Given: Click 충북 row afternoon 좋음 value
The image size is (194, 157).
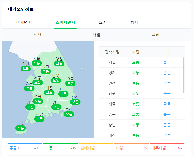Looking at the screenshot, I should (x=167, y=115).
